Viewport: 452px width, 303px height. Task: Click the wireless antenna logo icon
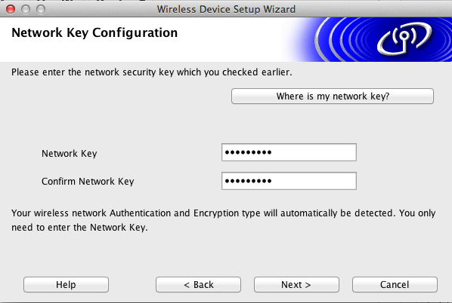404,38
